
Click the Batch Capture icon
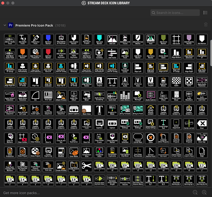[74, 110]
